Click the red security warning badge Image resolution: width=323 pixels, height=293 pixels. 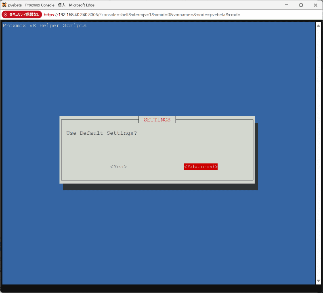22,15
